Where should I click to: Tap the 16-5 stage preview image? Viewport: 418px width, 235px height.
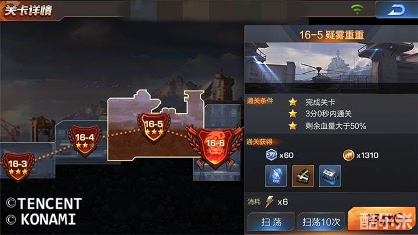[x=331, y=68]
